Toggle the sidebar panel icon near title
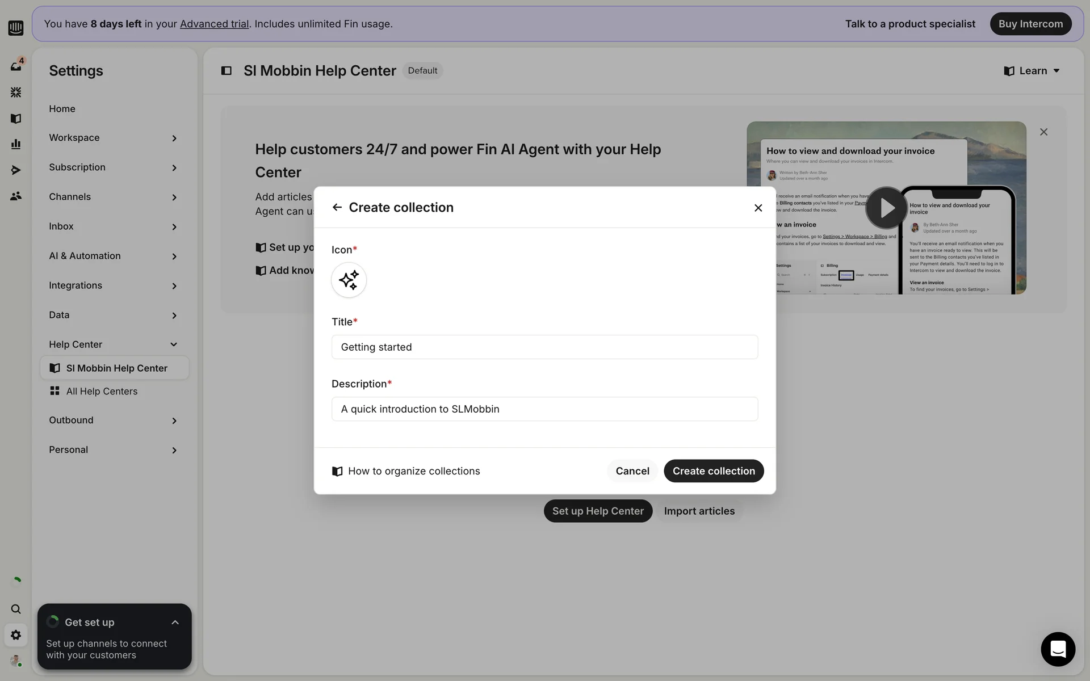The image size is (1090, 681). click(x=226, y=71)
